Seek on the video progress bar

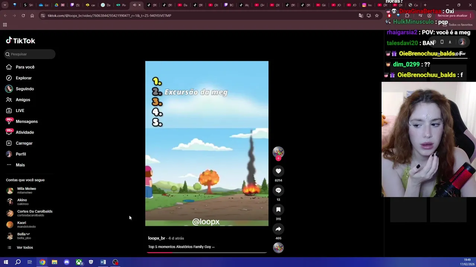207,253
